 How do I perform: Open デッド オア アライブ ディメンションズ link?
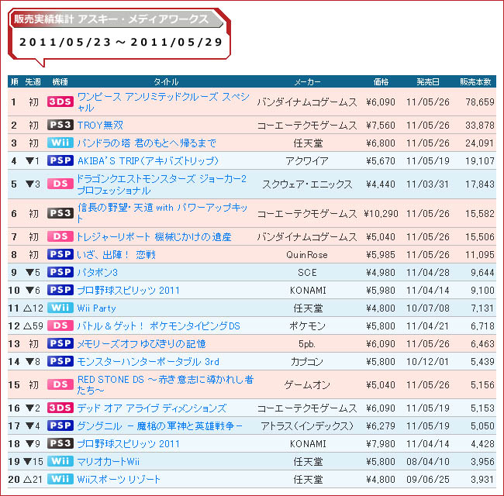click(152, 408)
